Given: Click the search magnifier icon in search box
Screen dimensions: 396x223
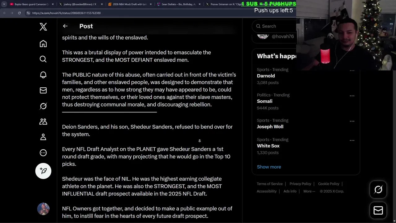Looking at the screenshot, I should pyautogui.click(x=258, y=26).
